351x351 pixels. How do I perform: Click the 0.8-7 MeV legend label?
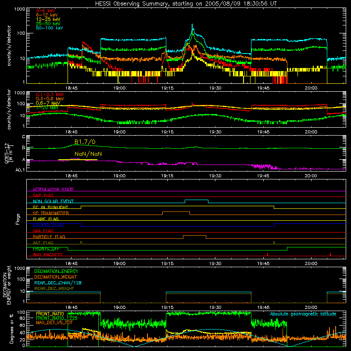(48, 103)
